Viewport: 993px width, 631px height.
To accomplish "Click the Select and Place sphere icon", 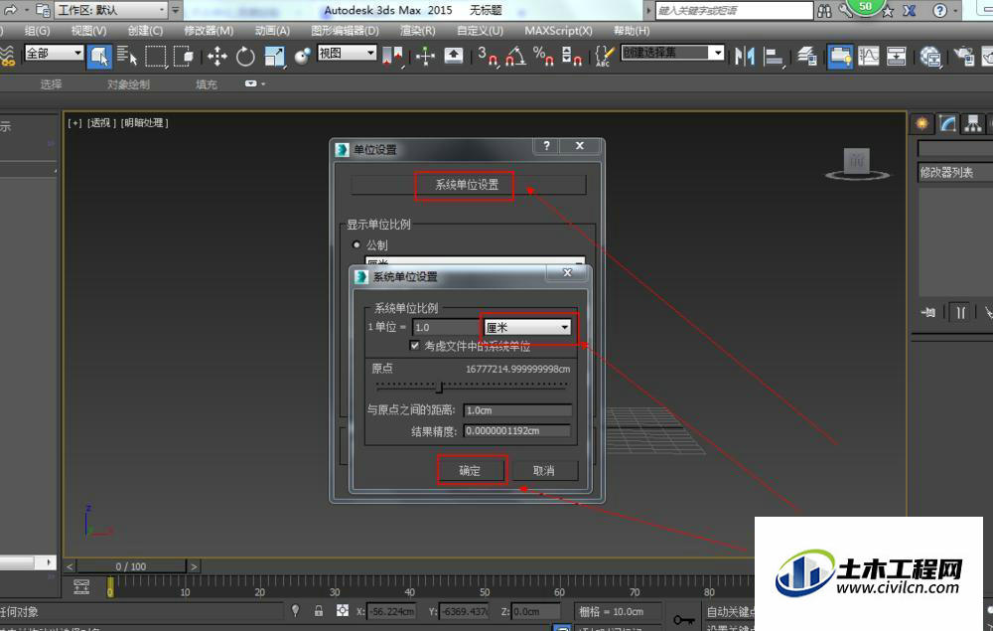I will (x=303, y=57).
